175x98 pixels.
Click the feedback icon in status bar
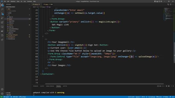pos(170,97)
